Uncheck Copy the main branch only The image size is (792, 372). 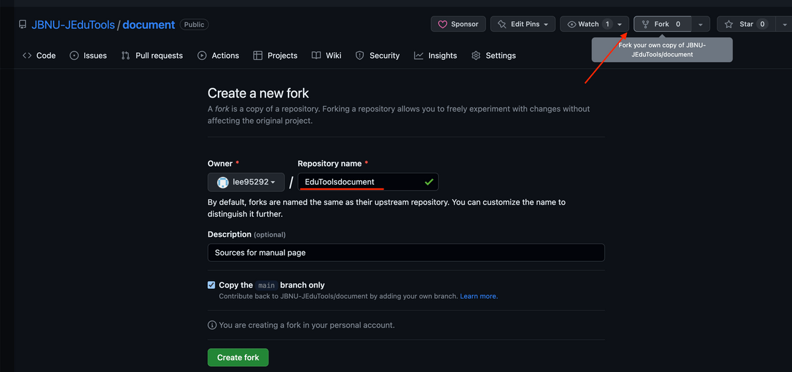211,285
